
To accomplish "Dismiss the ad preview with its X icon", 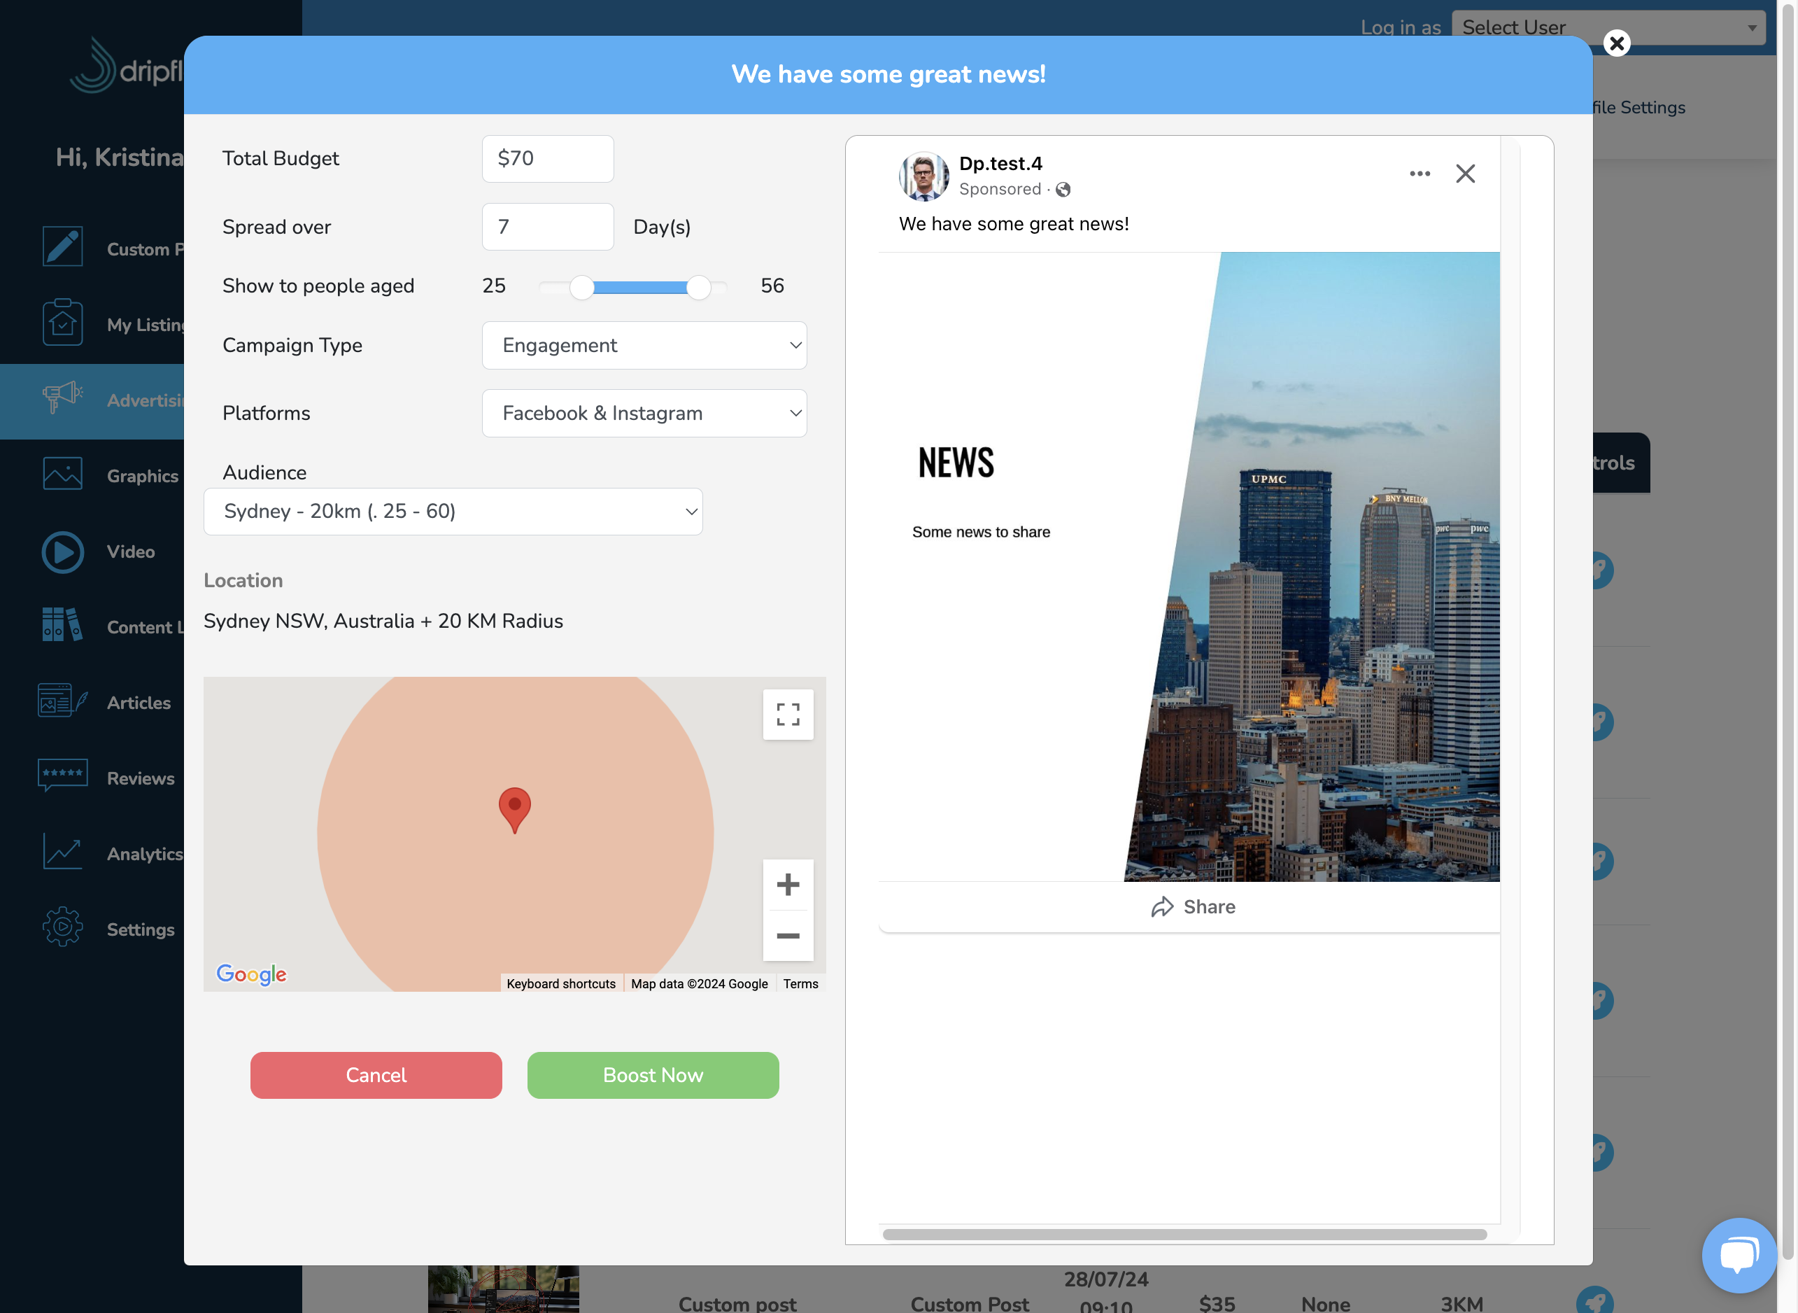I will tap(1465, 174).
